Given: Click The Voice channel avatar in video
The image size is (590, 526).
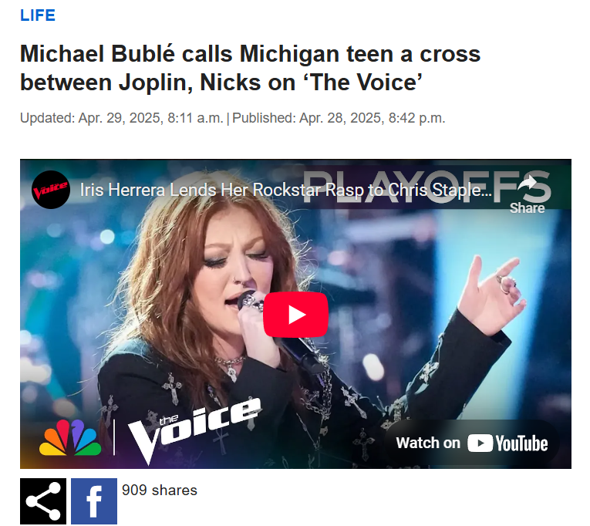Looking at the screenshot, I should click(x=51, y=190).
